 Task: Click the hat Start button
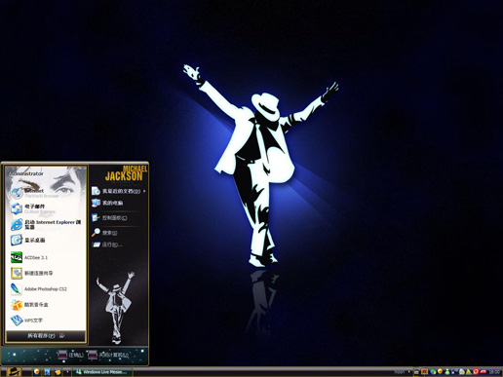coord(14,372)
